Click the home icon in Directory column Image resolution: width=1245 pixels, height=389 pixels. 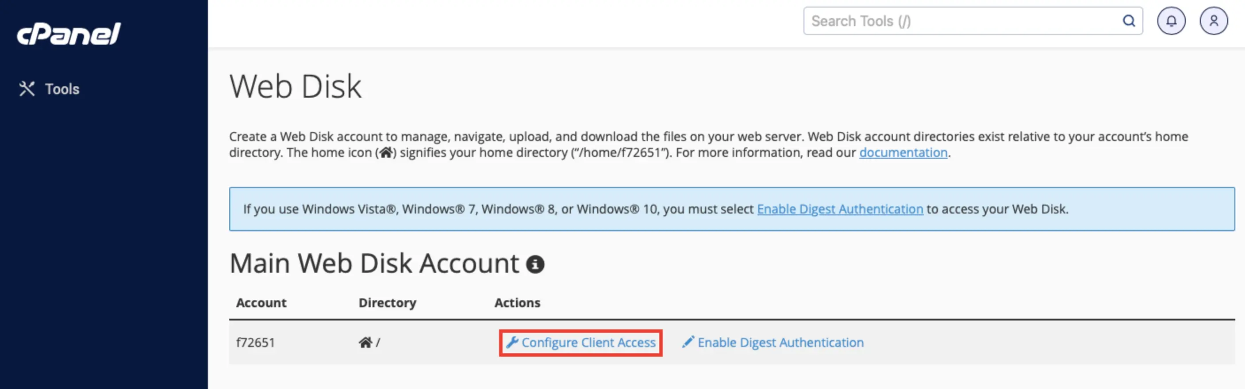coord(365,343)
